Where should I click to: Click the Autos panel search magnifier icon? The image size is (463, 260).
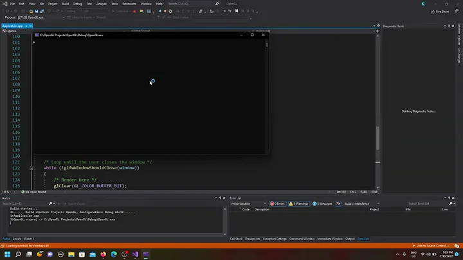tap(50, 203)
